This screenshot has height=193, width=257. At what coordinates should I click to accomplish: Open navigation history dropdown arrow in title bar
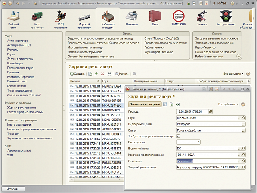pyautogui.click(x=29, y=3)
